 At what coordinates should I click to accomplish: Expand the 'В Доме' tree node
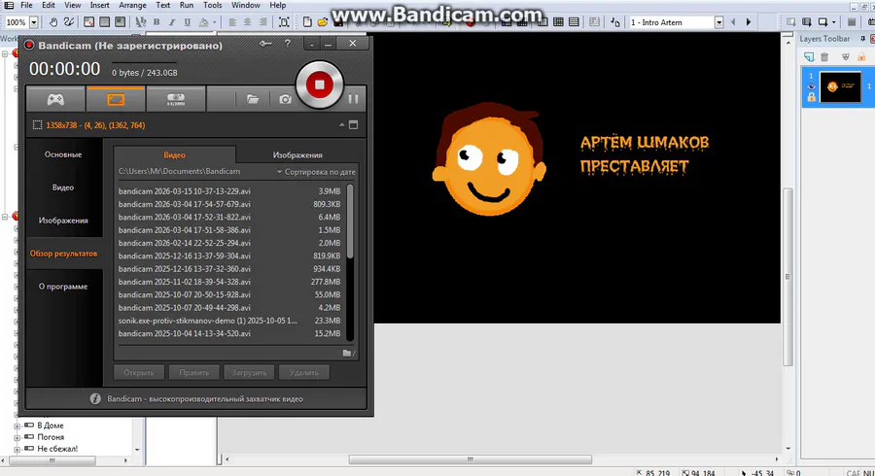pyautogui.click(x=17, y=425)
